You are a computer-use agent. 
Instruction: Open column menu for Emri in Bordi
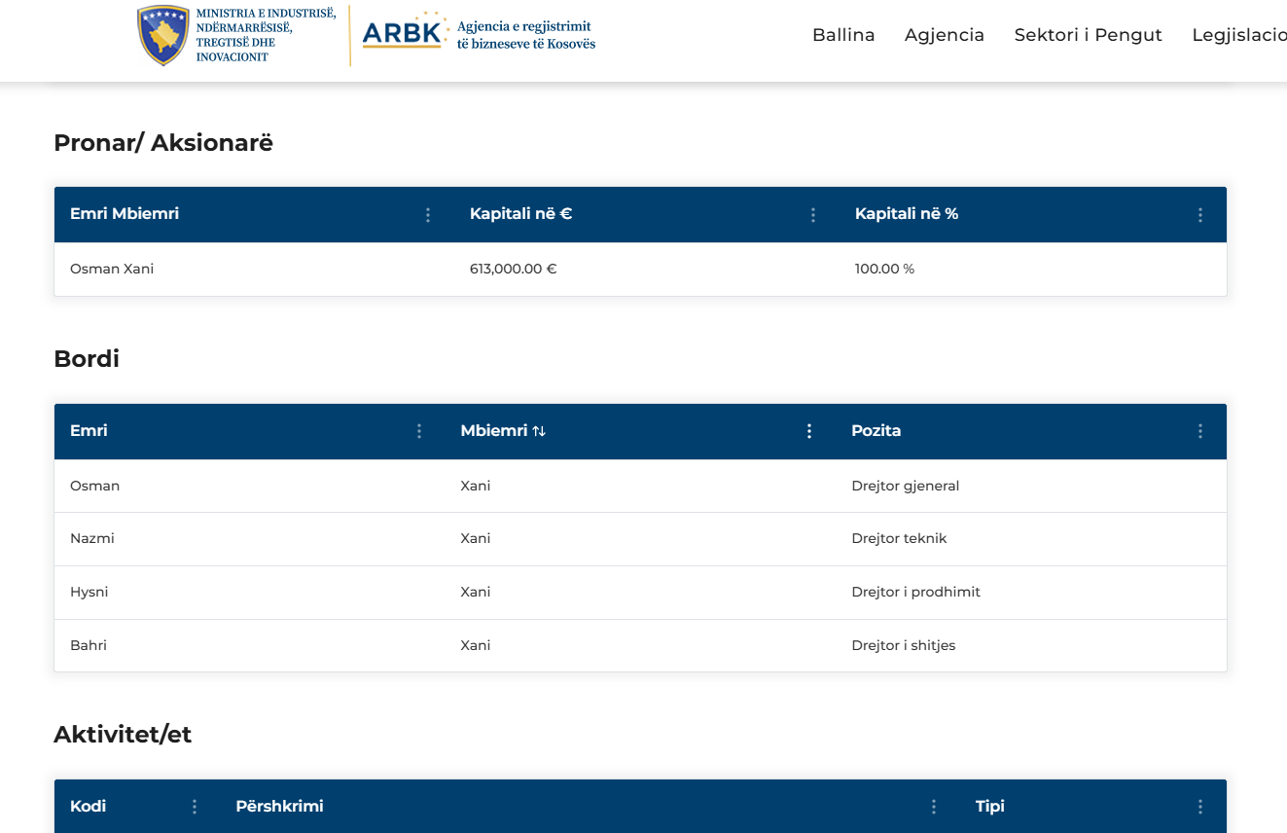[419, 431]
